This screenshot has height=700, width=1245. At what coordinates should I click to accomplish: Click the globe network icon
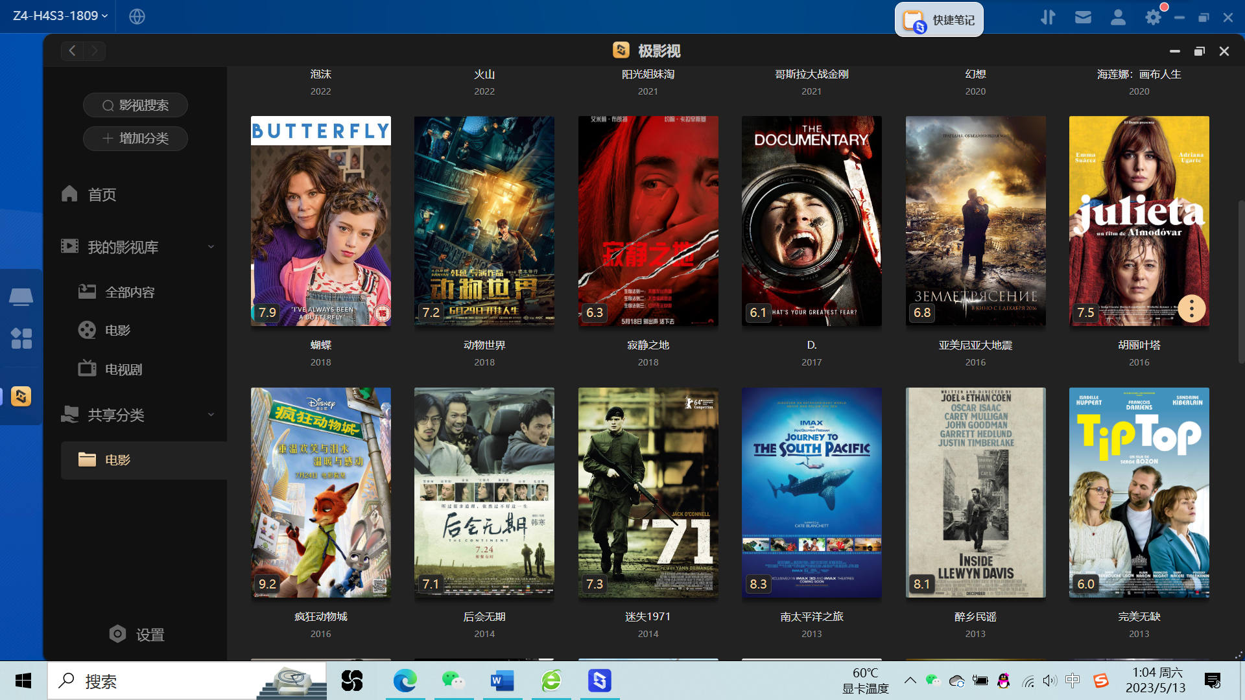pos(137,16)
